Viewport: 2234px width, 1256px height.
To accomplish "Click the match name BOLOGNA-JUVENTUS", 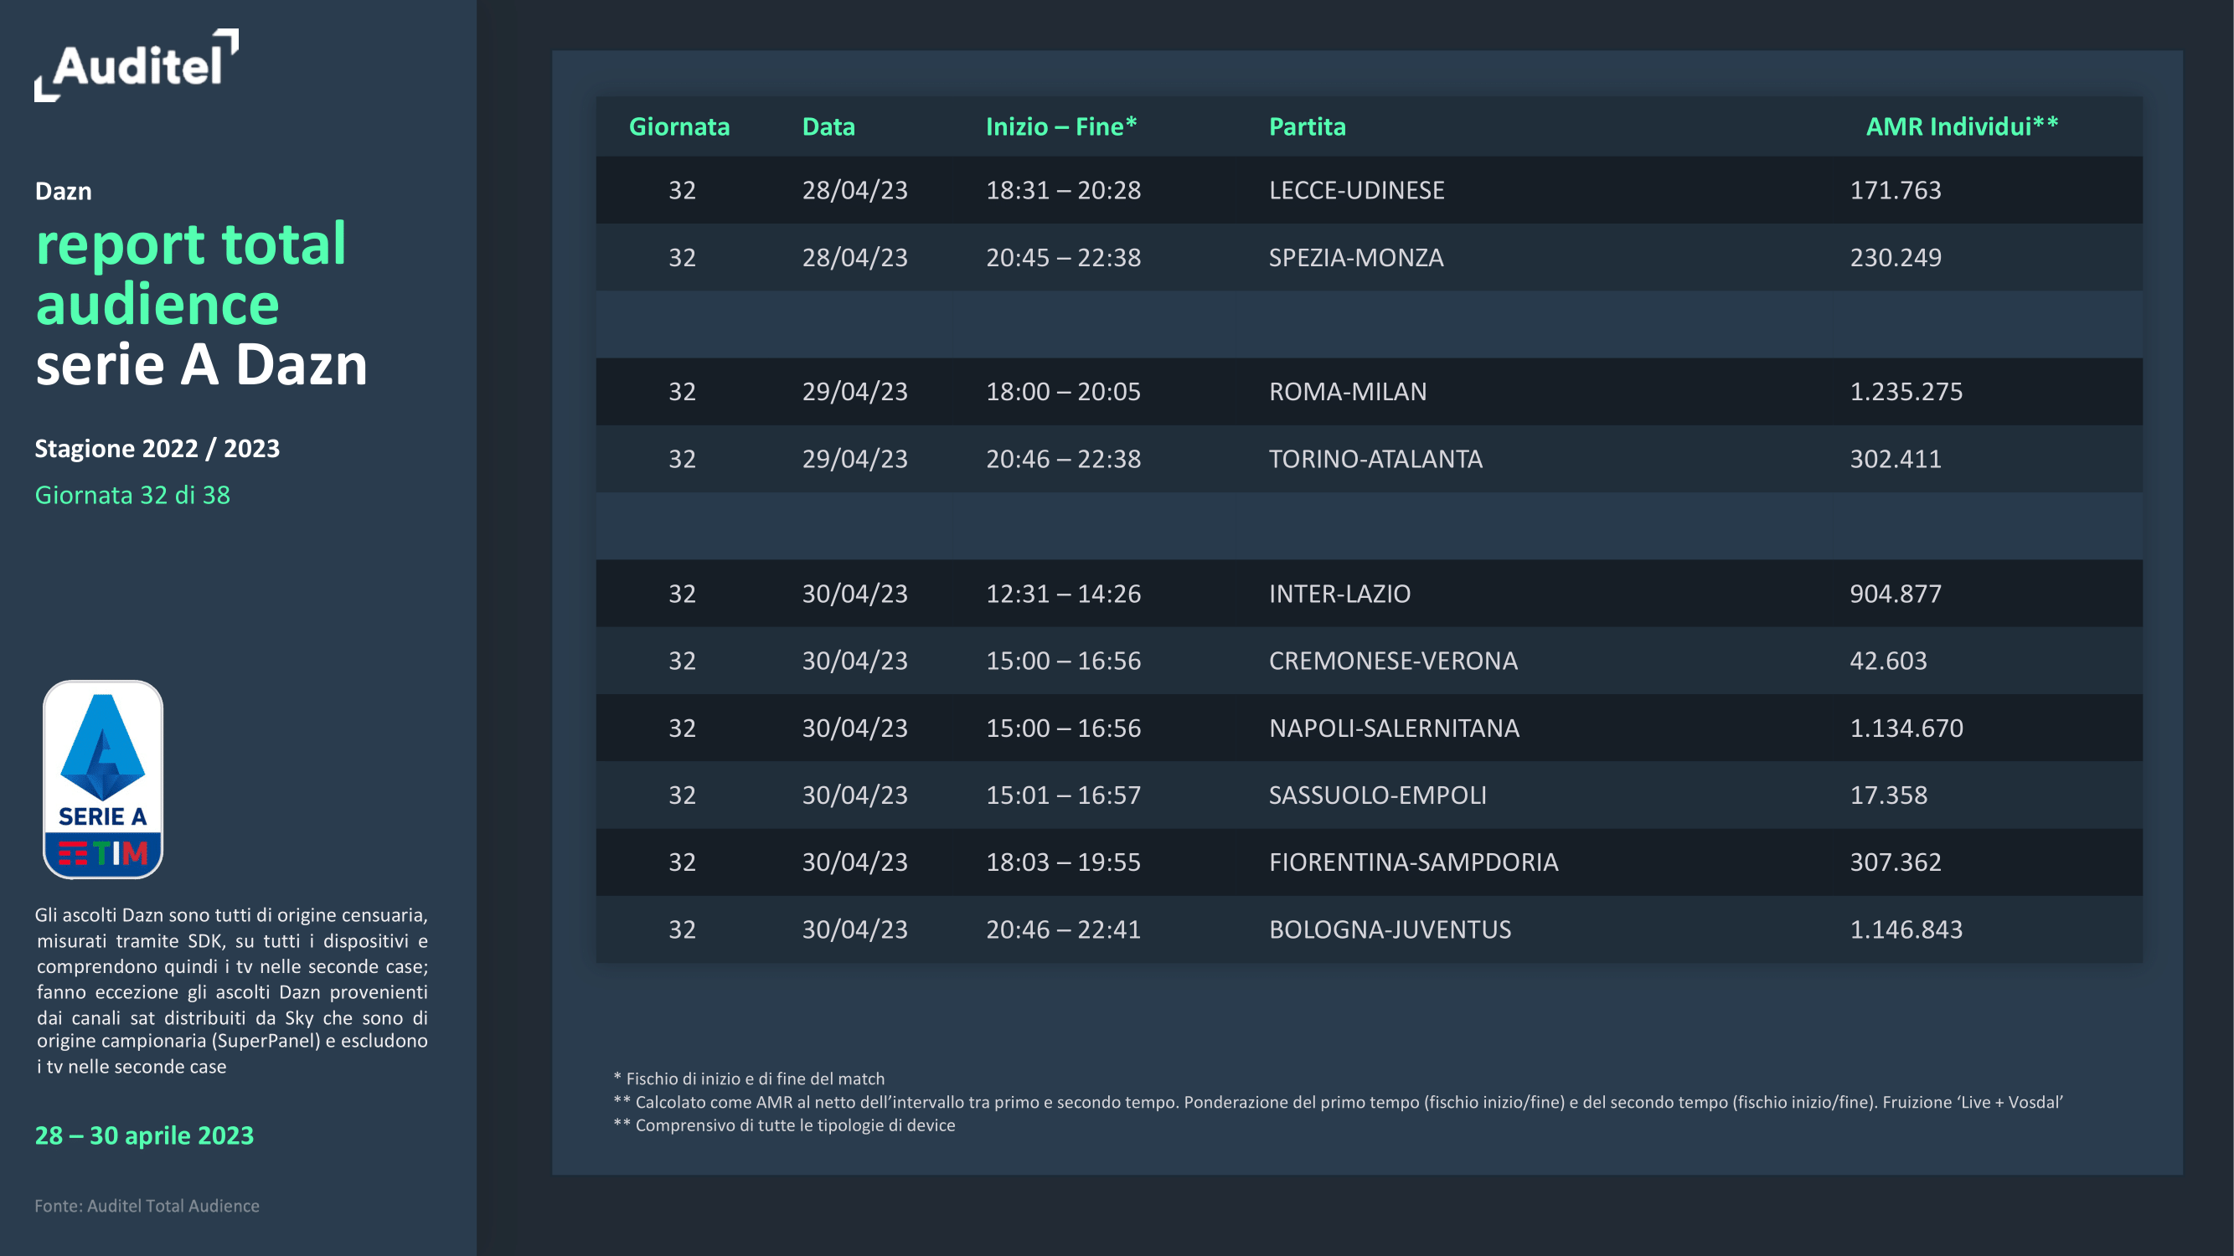I will pyautogui.click(x=1390, y=929).
